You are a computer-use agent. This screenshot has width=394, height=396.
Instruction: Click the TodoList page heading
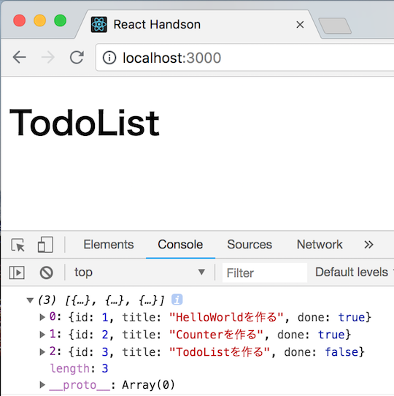85,123
